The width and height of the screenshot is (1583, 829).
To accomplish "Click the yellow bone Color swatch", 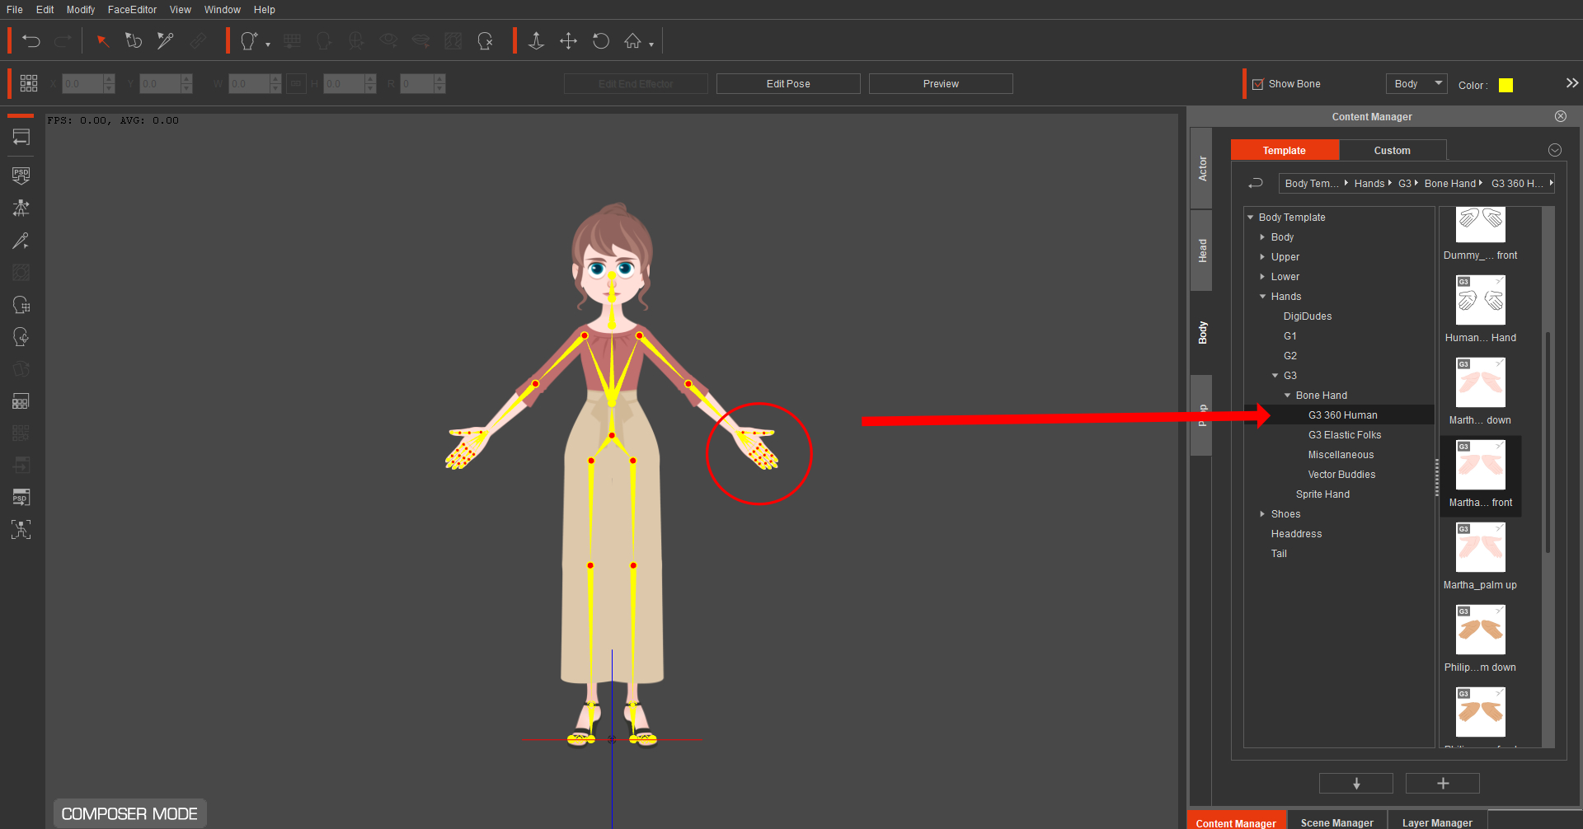I will point(1505,85).
